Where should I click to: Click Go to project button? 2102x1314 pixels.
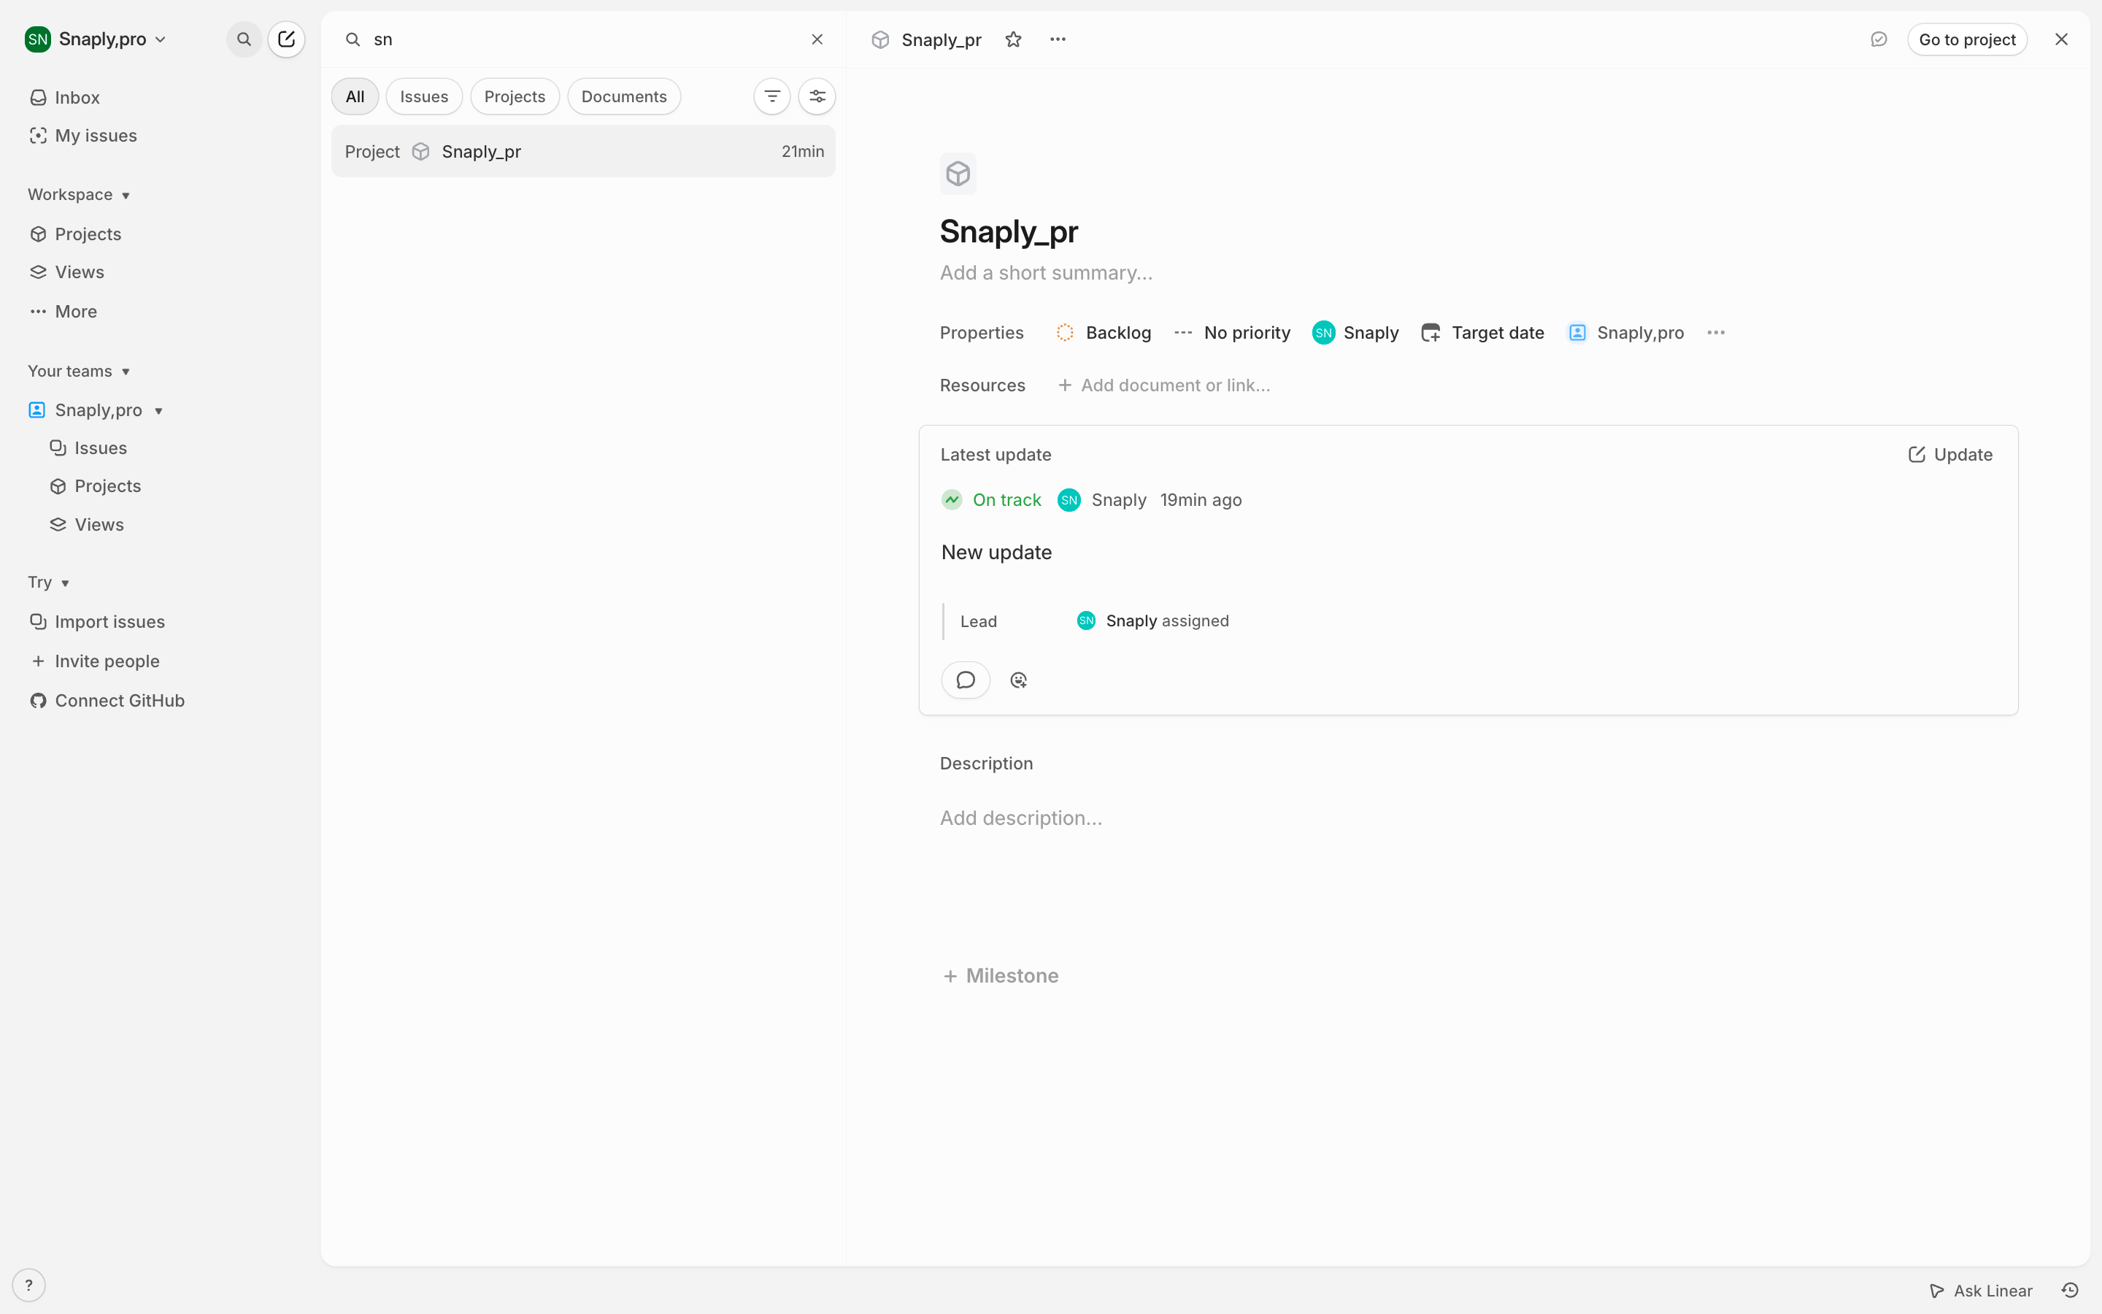(1968, 39)
